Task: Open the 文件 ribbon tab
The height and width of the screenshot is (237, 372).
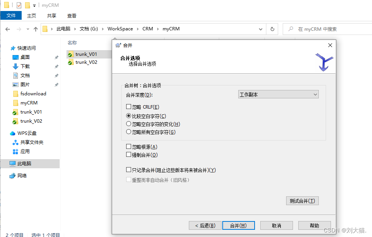Action: pyautogui.click(x=11, y=16)
